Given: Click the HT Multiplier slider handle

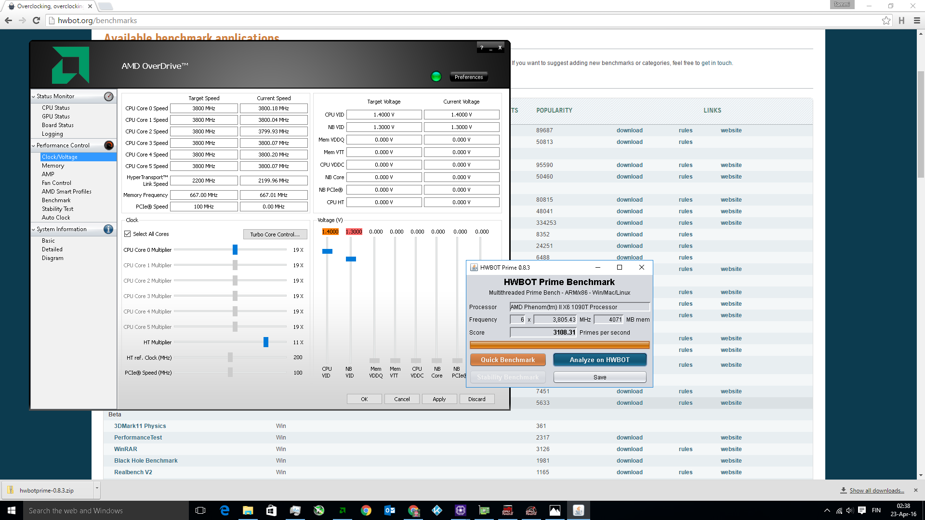Looking at the screenshot, I should click(x=266, y=342).
